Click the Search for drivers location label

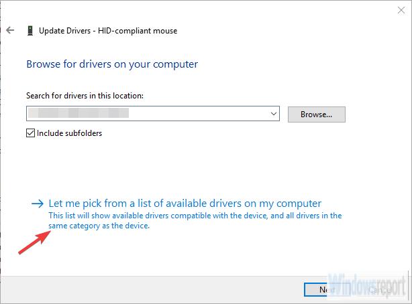point(85,96)
